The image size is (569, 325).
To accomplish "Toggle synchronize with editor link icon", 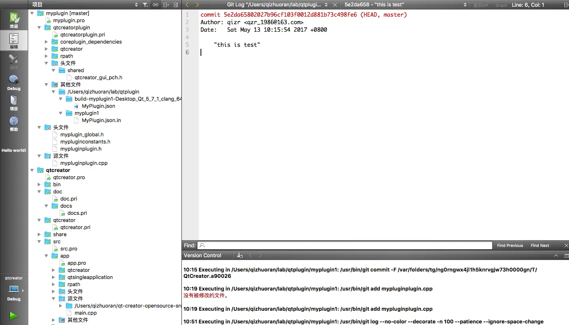I will point(155,5).
